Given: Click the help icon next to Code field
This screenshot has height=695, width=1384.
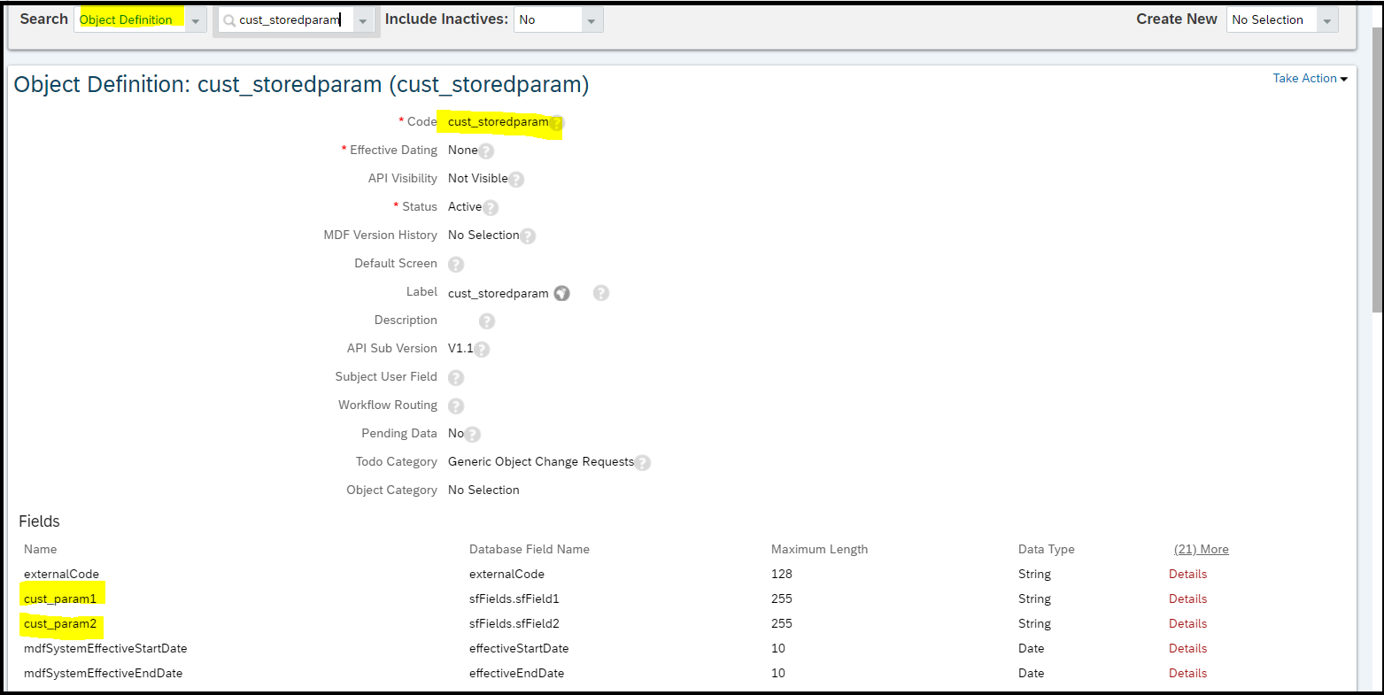Looking at the screenshot, I should [557, 123].
